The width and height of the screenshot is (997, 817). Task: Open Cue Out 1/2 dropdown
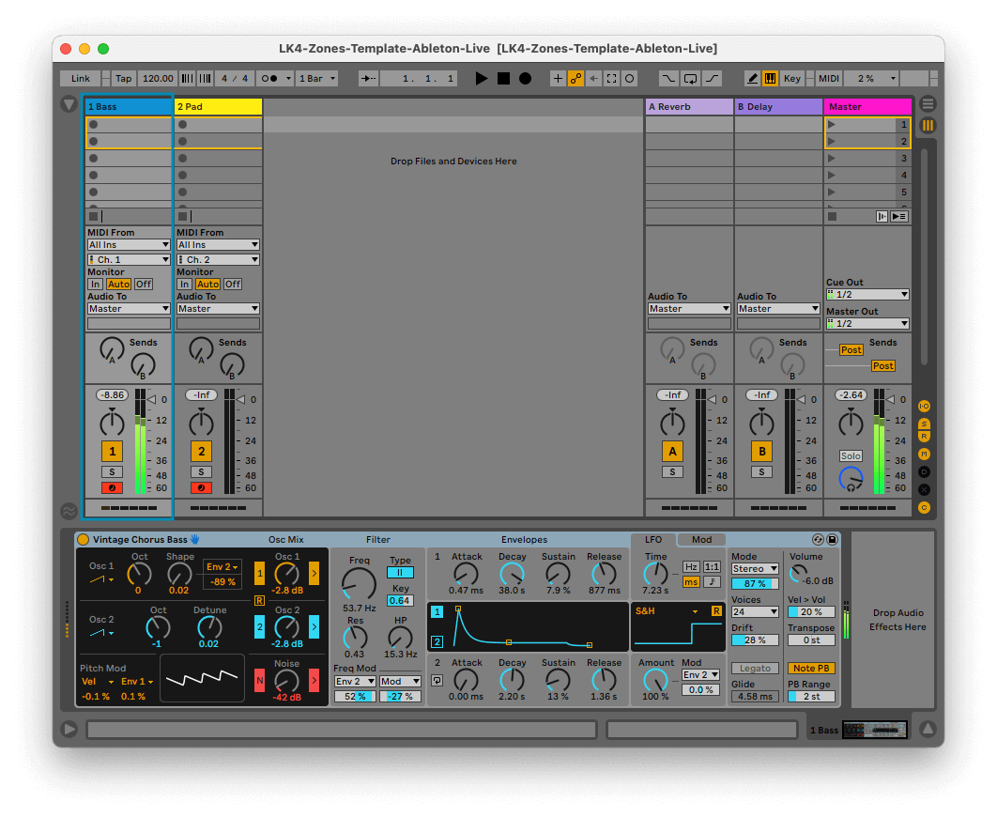pyautogui.click(x=867, y=294)
